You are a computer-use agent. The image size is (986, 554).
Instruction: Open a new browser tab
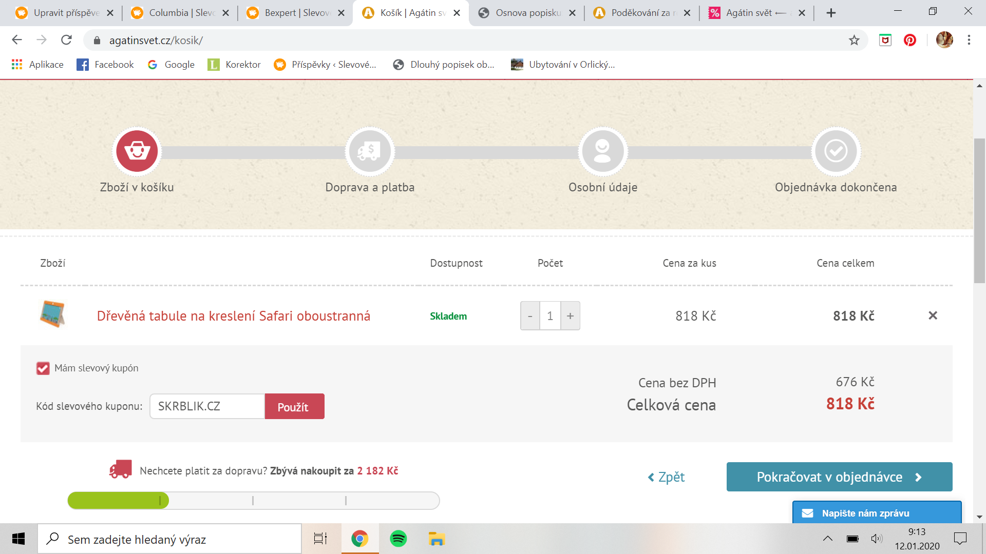(831, 13)
